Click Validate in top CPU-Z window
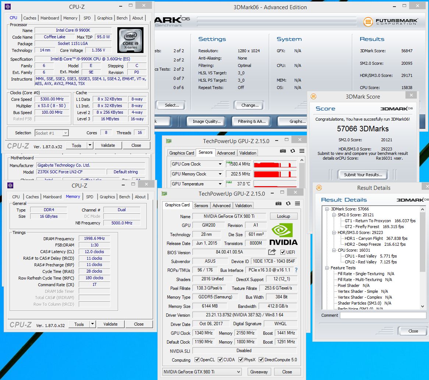This screenshot has width=429, height=380. (x=108, y=145)
